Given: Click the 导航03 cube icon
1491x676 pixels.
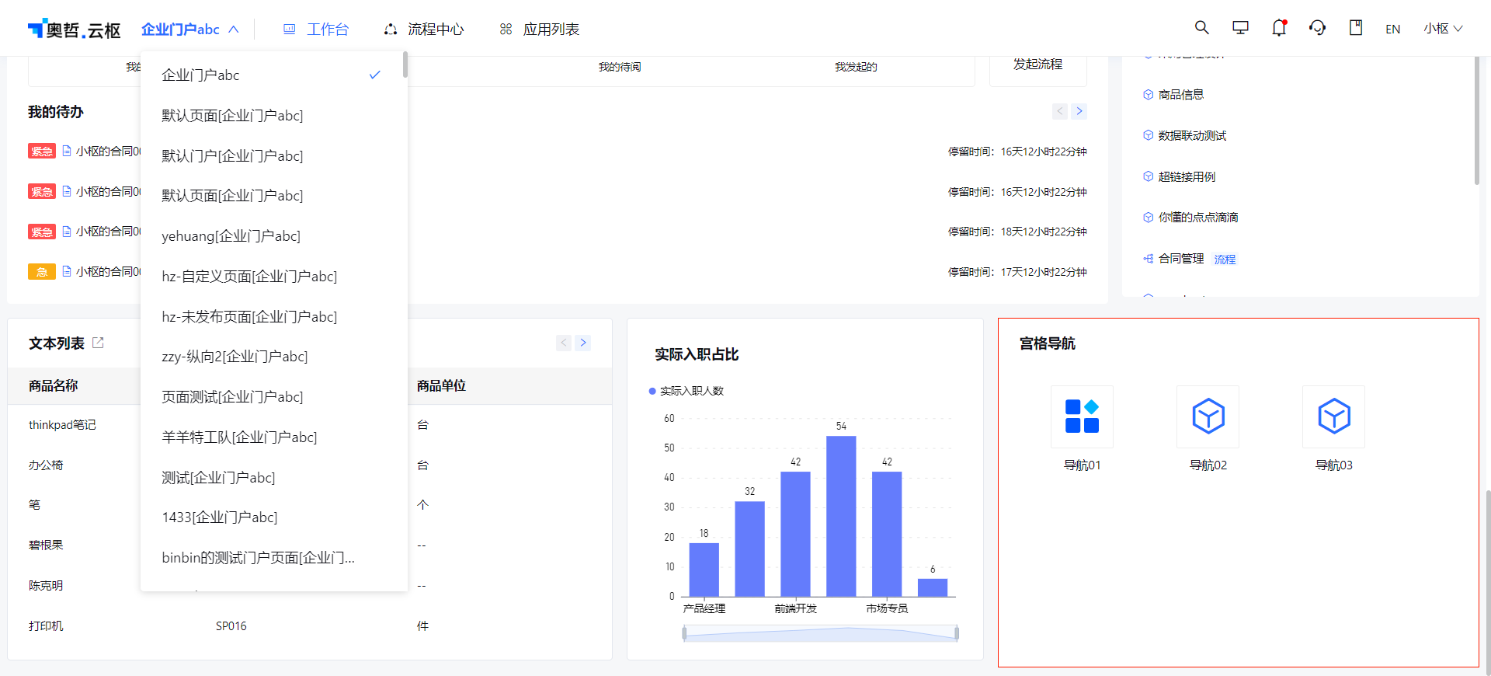Looking at the screenshot, I should (1334, 416).
